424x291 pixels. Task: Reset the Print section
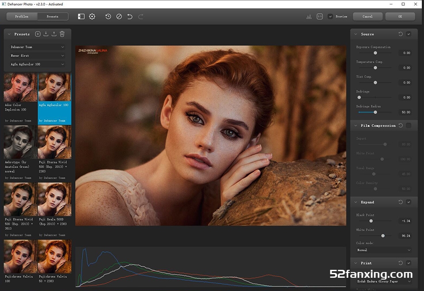401,263
